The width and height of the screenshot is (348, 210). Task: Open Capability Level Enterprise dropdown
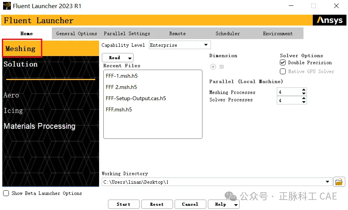[x=180, y=45]
